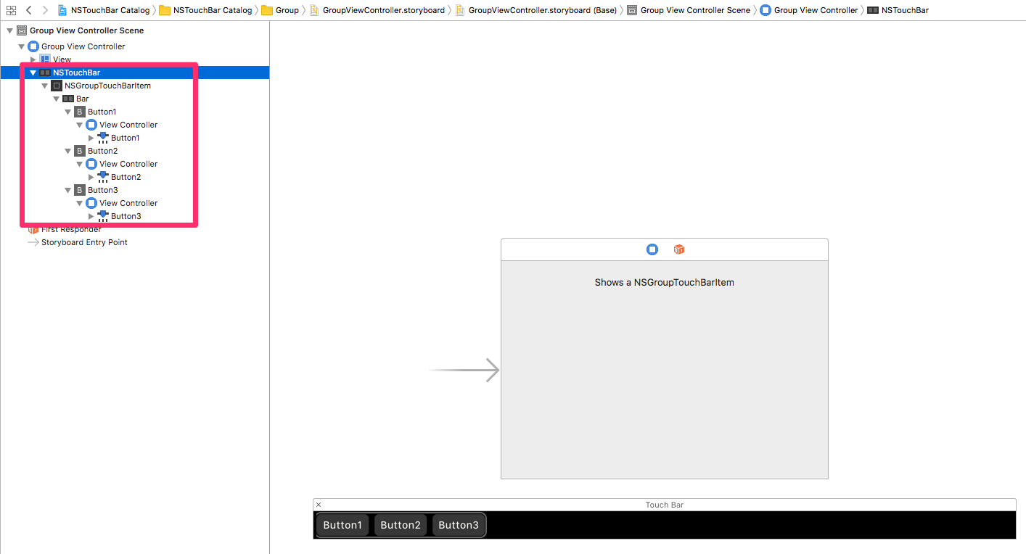Image resolution: width=1026 pixels, height=554 pixels.
Task: Close the Touch Bar preview with the X
Action: [319, 505]
